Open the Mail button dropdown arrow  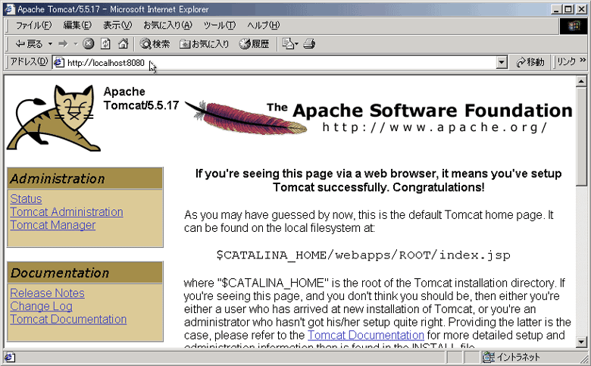click(296, 44)
